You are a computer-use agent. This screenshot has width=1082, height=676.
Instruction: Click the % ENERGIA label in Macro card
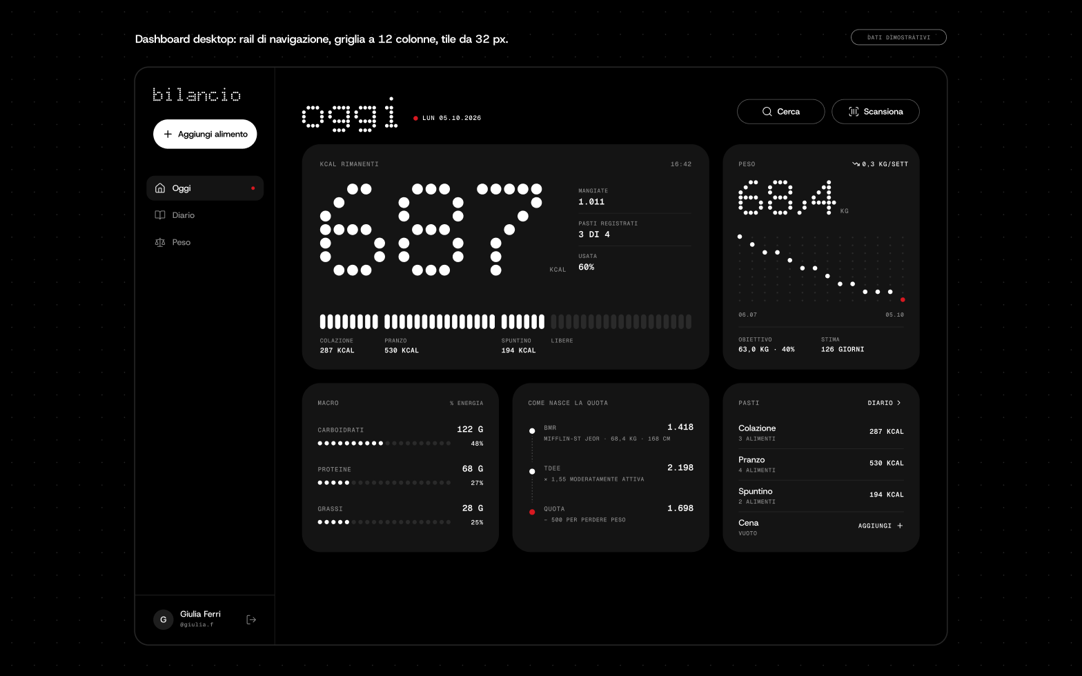click(x=466, y=403)
